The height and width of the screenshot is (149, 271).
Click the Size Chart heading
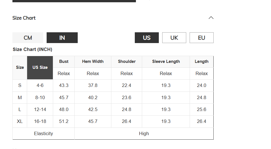point(24,18)
